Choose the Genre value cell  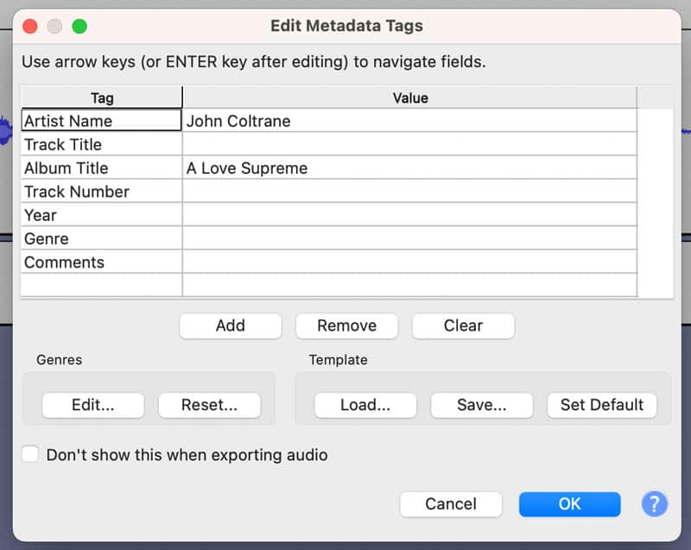click(x=409, y=239)
